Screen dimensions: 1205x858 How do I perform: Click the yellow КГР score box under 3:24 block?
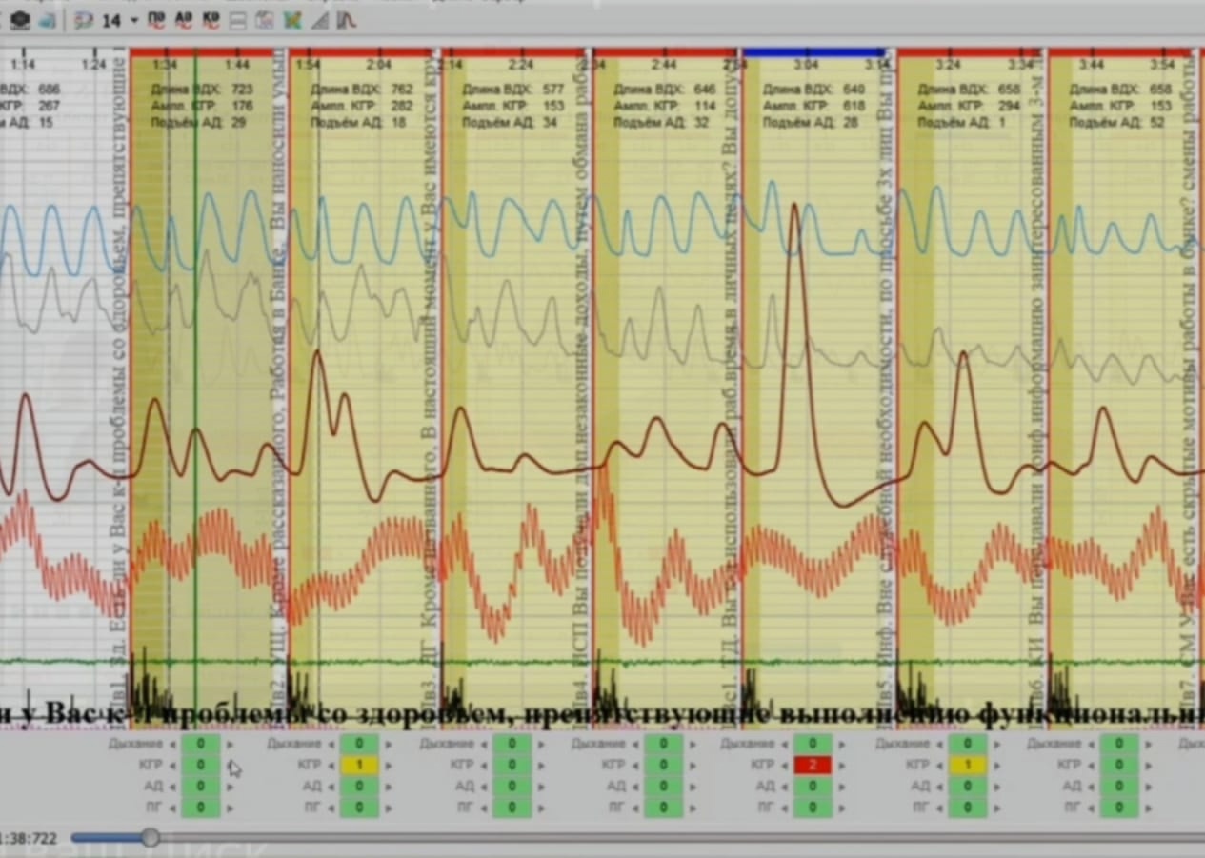click(x=968, y=765)
